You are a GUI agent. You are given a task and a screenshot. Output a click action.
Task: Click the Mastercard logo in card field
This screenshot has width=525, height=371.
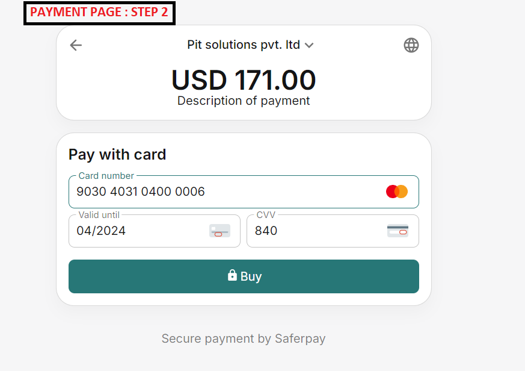[397, 192]
